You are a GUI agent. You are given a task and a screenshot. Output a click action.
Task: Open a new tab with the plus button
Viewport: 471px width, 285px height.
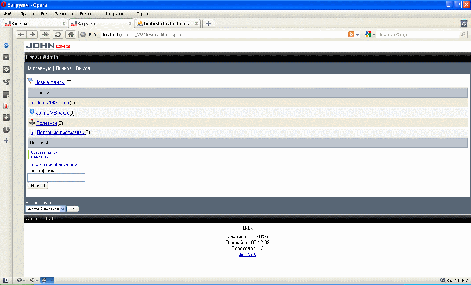click(208, 24)
